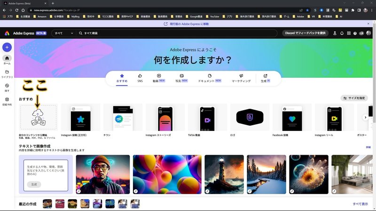Open the snowy river sample image
376x211 pixels.
(x=266, y=174)
